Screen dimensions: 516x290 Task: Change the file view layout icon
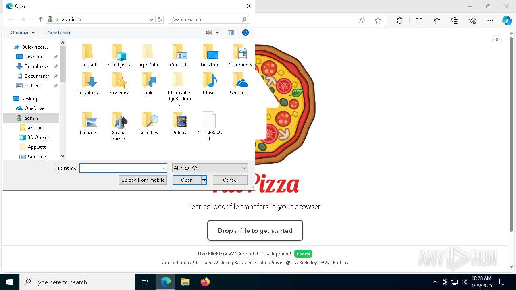(209, 33)
